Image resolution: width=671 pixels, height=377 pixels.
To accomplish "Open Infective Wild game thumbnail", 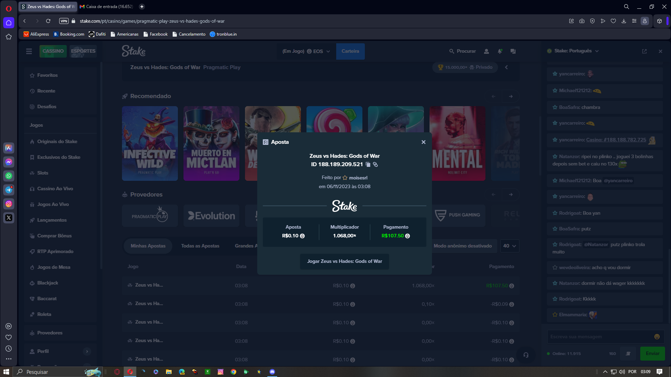I will point(150,143).
